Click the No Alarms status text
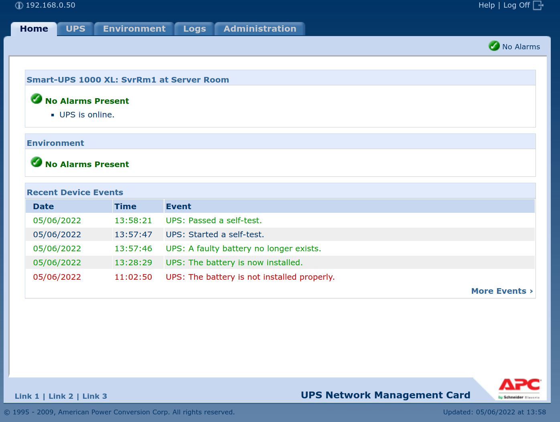 [x=521, y=47]
